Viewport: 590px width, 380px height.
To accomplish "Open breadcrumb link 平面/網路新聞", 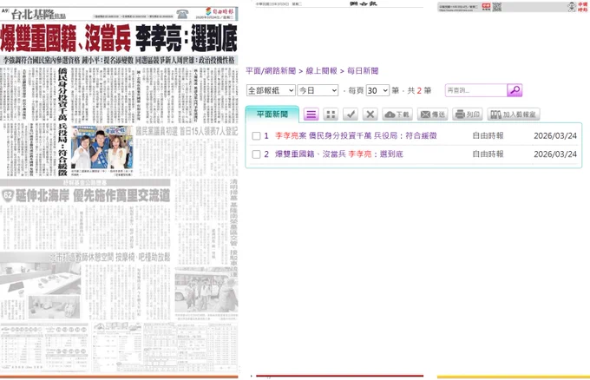I will click(271, 71).
